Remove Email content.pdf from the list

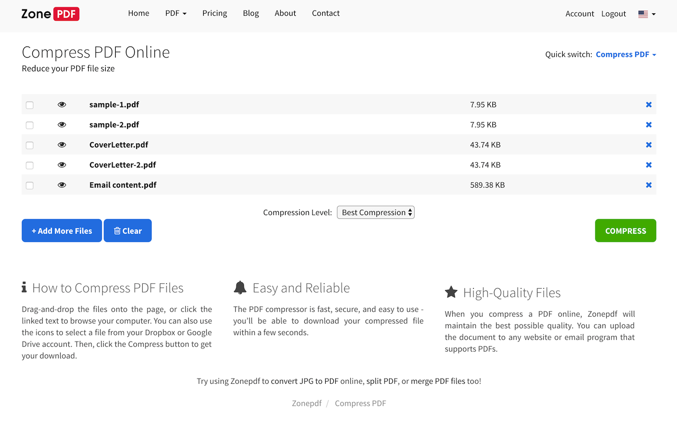[648, 185]
